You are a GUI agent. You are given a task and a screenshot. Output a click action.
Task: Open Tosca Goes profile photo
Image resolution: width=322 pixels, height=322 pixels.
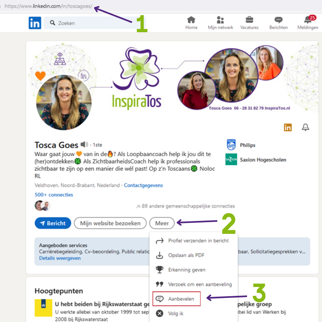[64, 103]
